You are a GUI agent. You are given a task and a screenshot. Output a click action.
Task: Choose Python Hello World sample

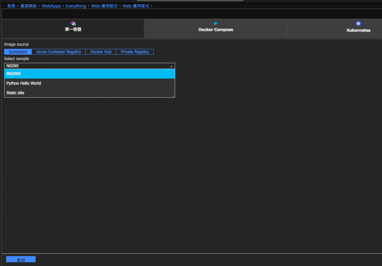[90, 83]
